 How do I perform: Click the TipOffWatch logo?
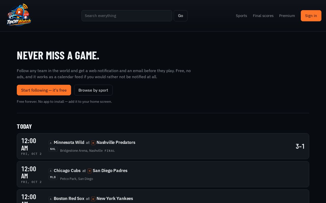point(19,15)
